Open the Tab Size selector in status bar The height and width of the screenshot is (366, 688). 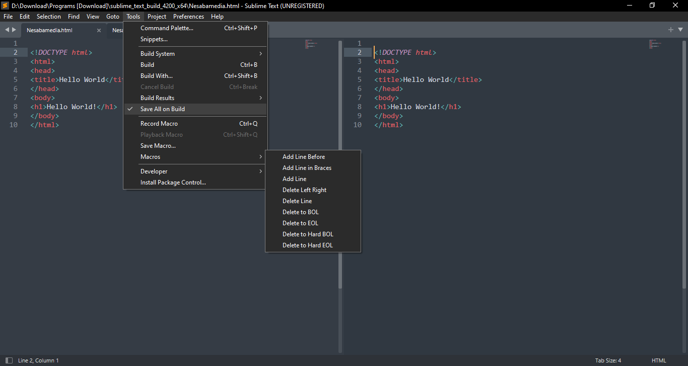tap(608, 360)
